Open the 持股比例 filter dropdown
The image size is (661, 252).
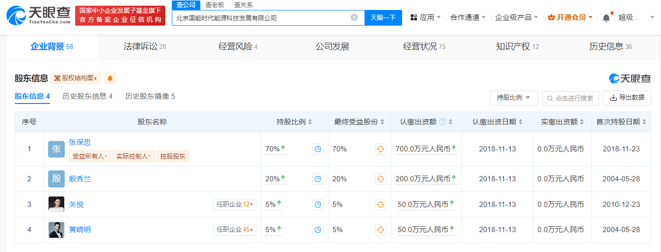(x=513, y=98)
